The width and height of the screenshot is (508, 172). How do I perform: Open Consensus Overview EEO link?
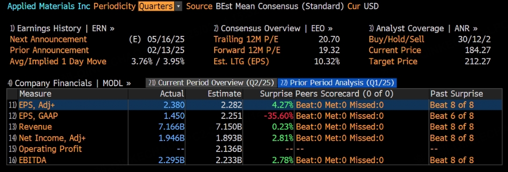[273, 28]
